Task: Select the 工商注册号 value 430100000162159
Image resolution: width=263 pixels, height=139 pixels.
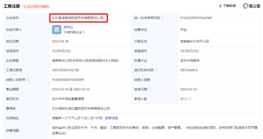Action: coord(65,70)
